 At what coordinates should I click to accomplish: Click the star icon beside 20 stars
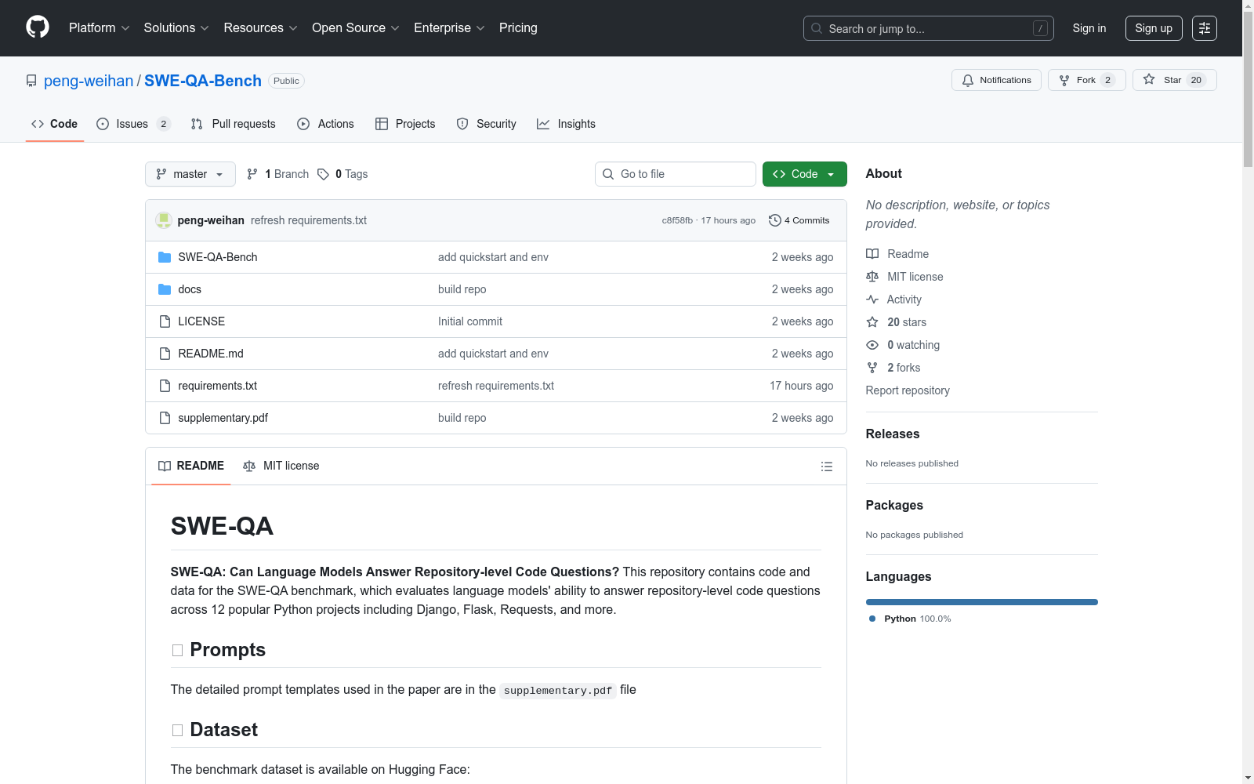(872, 322)
